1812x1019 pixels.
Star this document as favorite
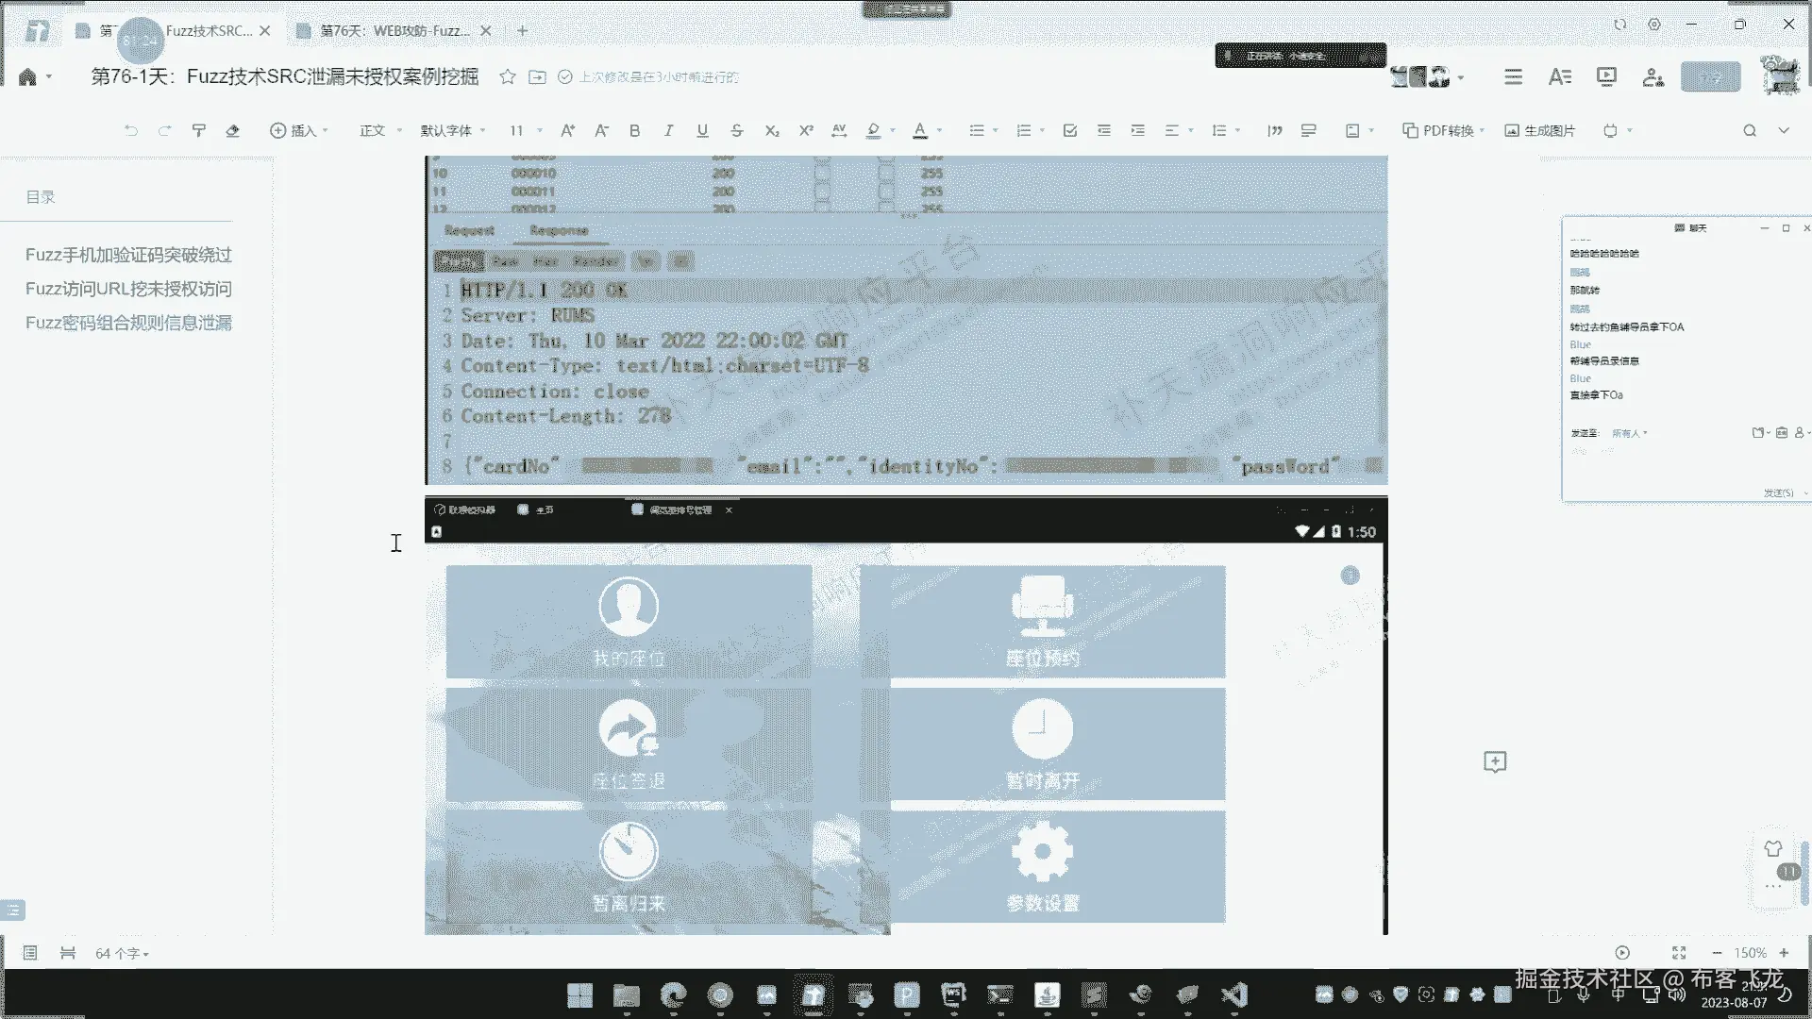[x=508, y=77]
